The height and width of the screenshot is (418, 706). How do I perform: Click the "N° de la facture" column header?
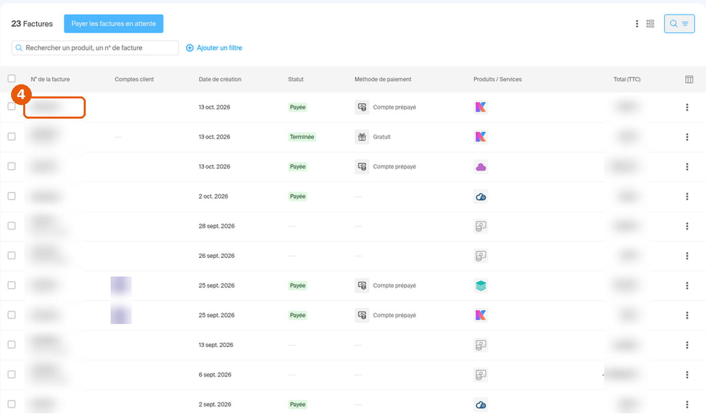pos(50,79)
